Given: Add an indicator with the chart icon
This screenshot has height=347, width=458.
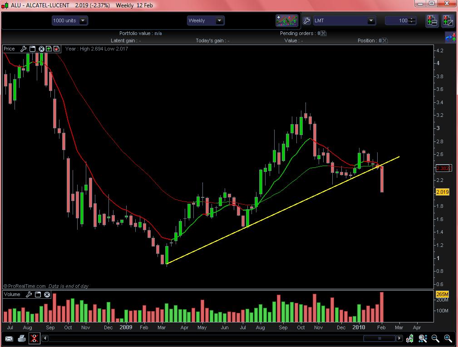Looking at the screenshot, I should 287,20.
